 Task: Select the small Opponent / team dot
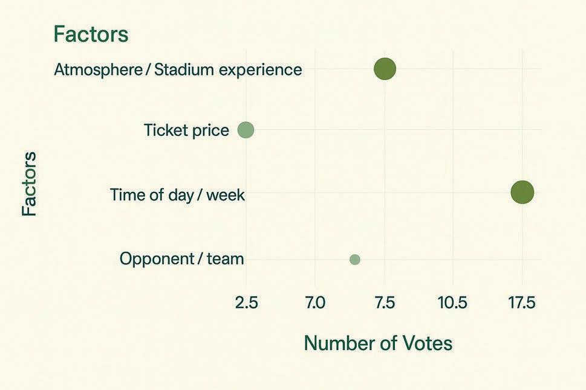point(355,260)
